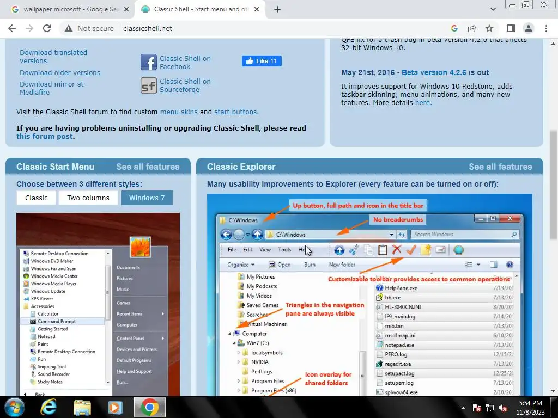The image size is (558, 418).
Task: Bookmark this tab with star icon
Action: pos(489,28)
